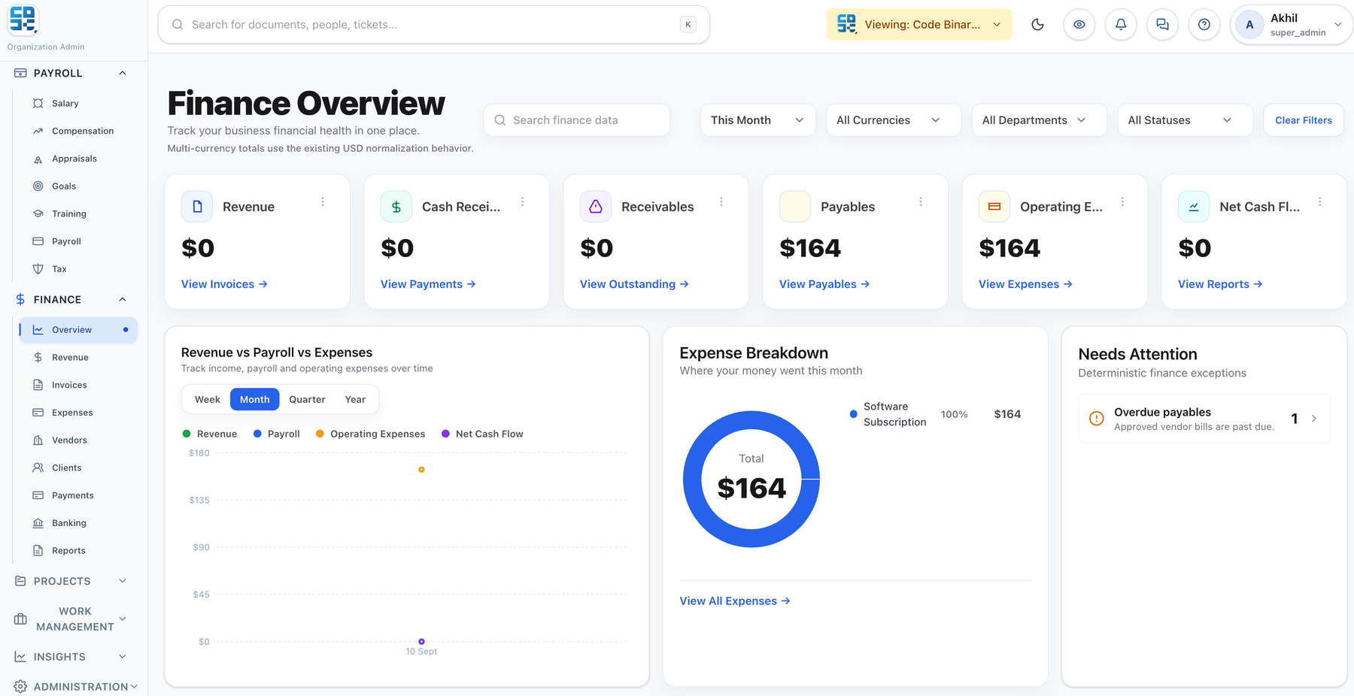This screenshot has height=696, width=1354.
Task: Click Receivables warning triangle icon
Action: 596,207
